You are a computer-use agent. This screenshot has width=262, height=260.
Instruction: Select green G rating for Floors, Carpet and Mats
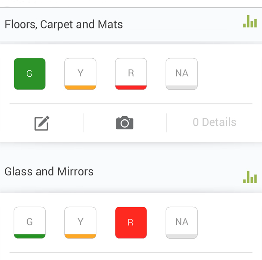30,74
